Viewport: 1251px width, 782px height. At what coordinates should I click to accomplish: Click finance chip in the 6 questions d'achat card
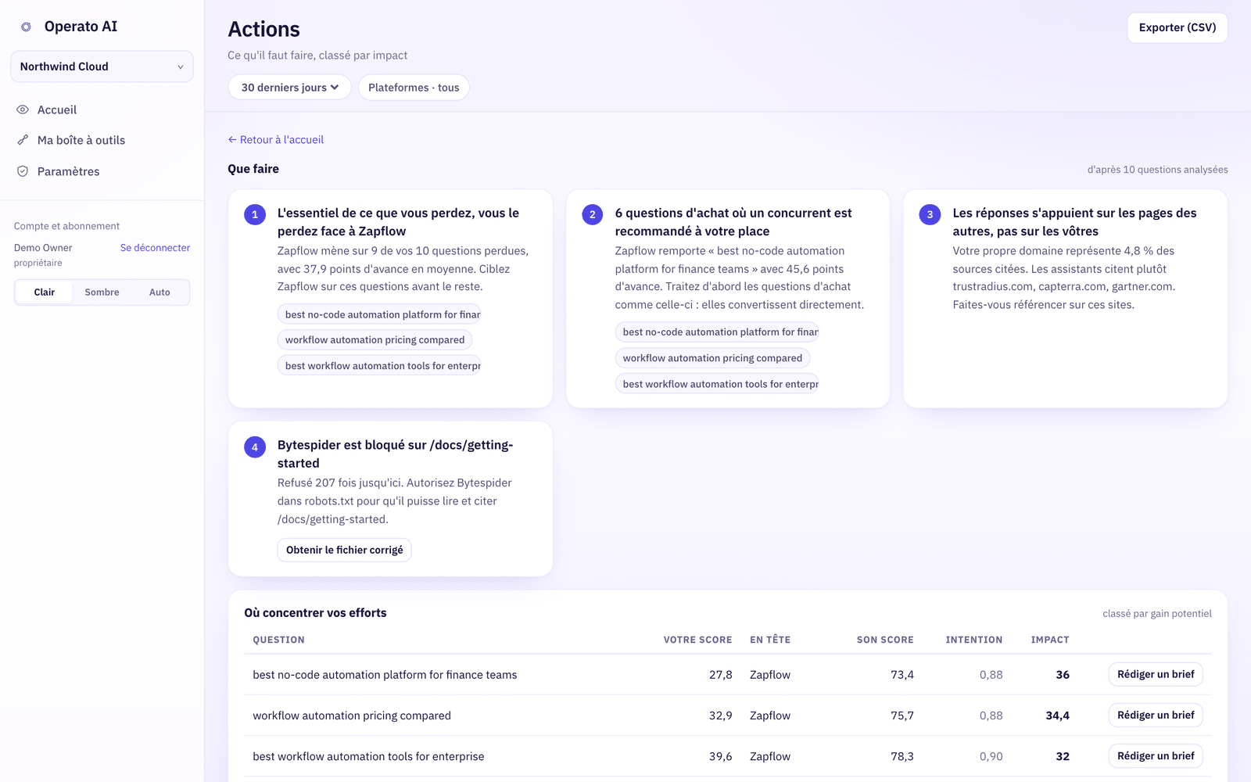pos(717,332)
